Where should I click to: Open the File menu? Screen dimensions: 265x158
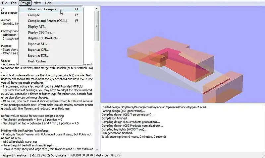click(x=4, y=3)
